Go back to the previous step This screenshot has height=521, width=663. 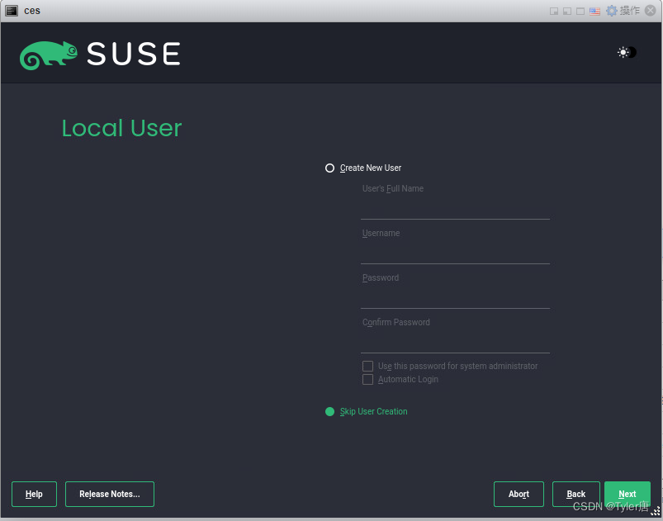tap(575, 494)
